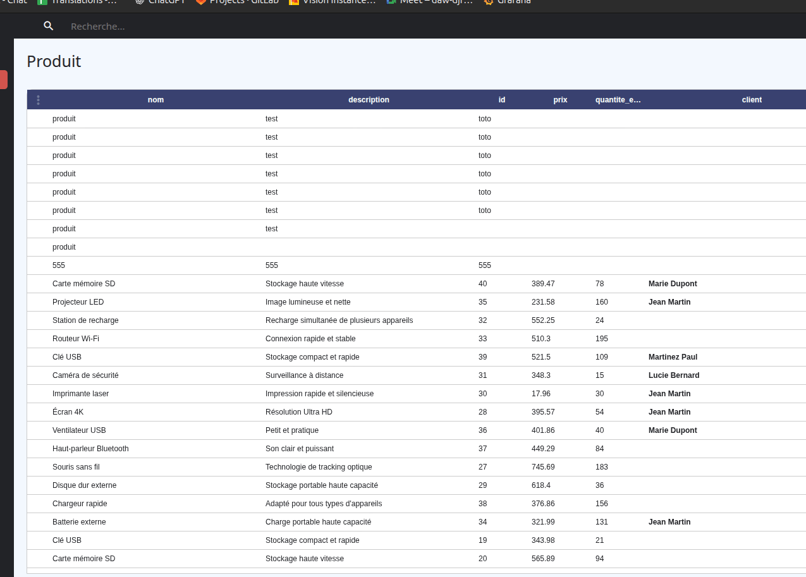Click the search magnifier icon
This screenshot has width=806, height=577.
click(49, 26)
